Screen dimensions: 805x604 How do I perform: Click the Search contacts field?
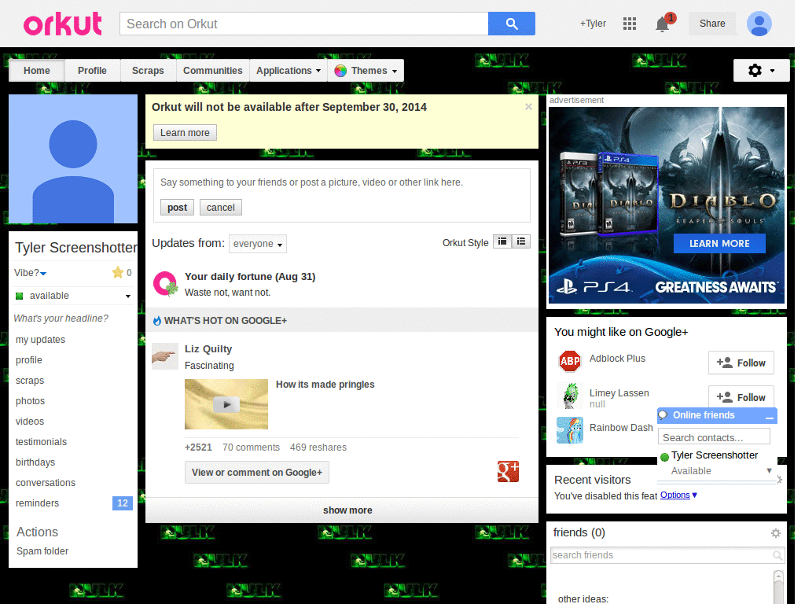pos(714,437)
